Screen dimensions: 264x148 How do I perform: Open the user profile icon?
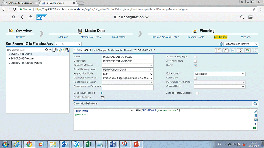pos(13,17)
